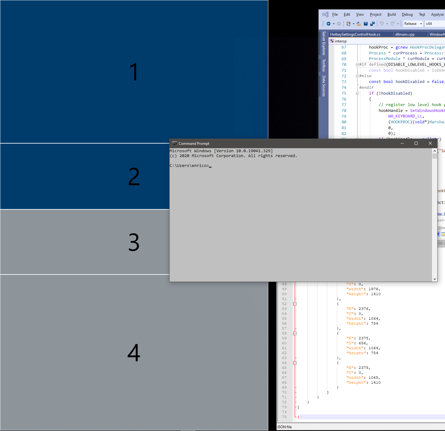
Task: Collapse the #if defined block at line 70
Action: click(x=357, y=65)
